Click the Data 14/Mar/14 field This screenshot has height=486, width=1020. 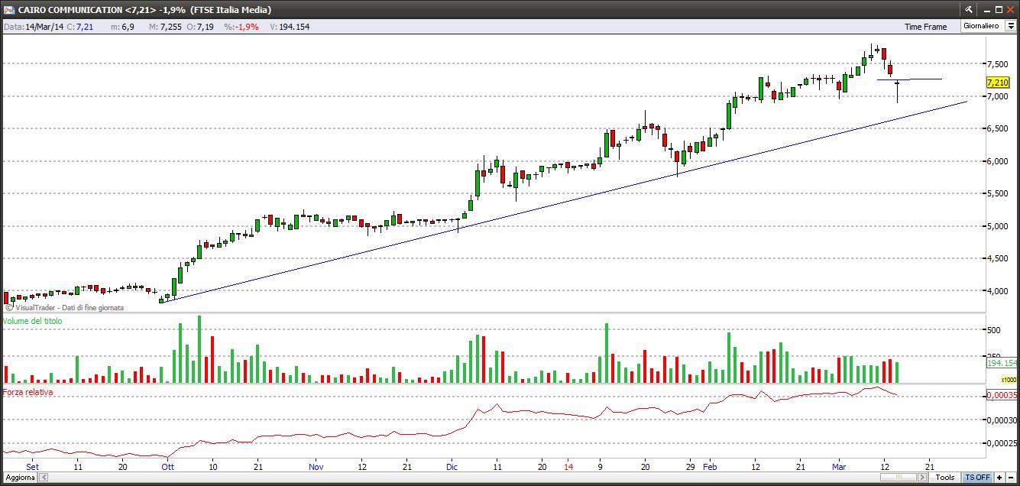[x=33, y=27]
